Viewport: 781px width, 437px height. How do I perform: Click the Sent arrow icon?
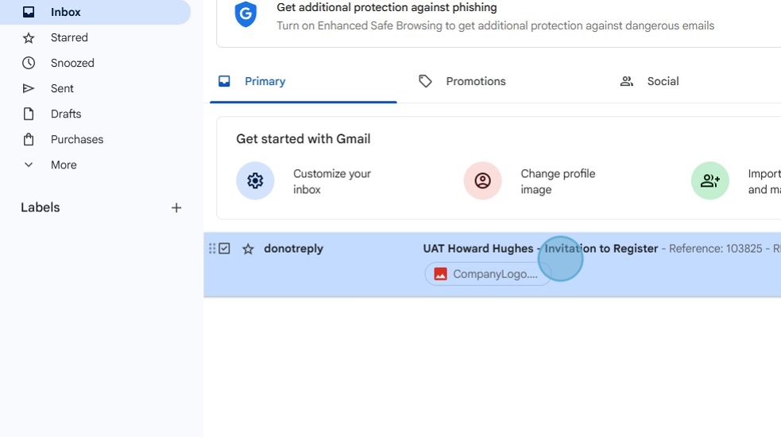click(29, 88)
